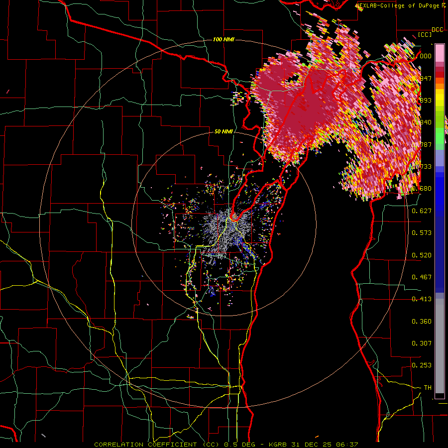Click the NEXLAB-College of DuPage credit text

[398, 5]
